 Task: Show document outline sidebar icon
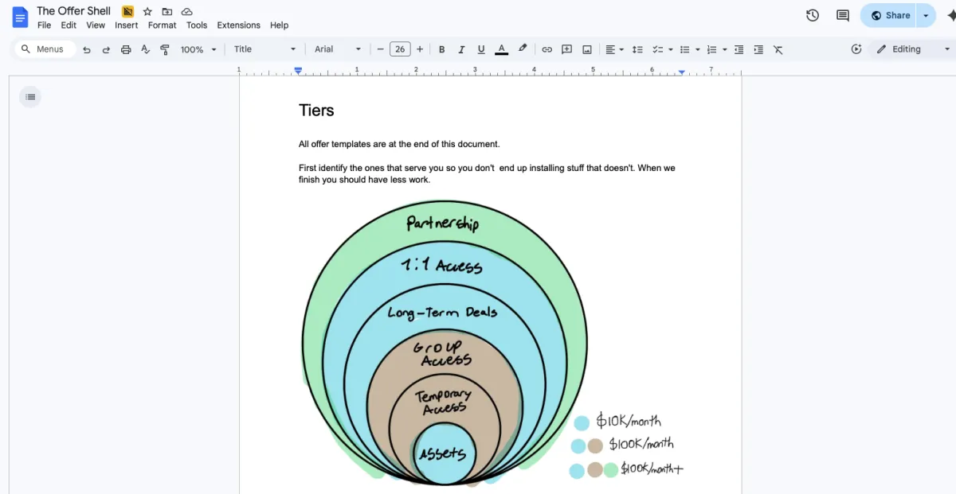click(30, 97)
